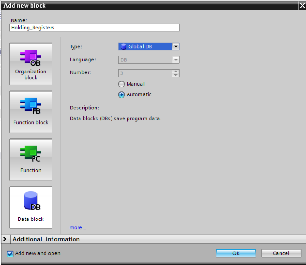Image resolution: width=306 pixels, height=265 pixels.
Task: Select the Data block (DB) type
Action: (31, 208)
